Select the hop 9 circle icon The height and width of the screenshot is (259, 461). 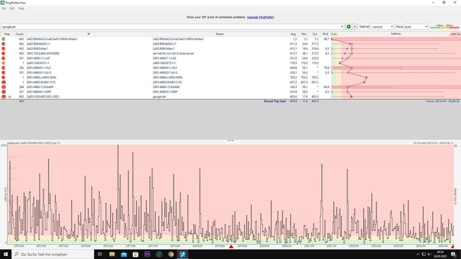[3, 77]
